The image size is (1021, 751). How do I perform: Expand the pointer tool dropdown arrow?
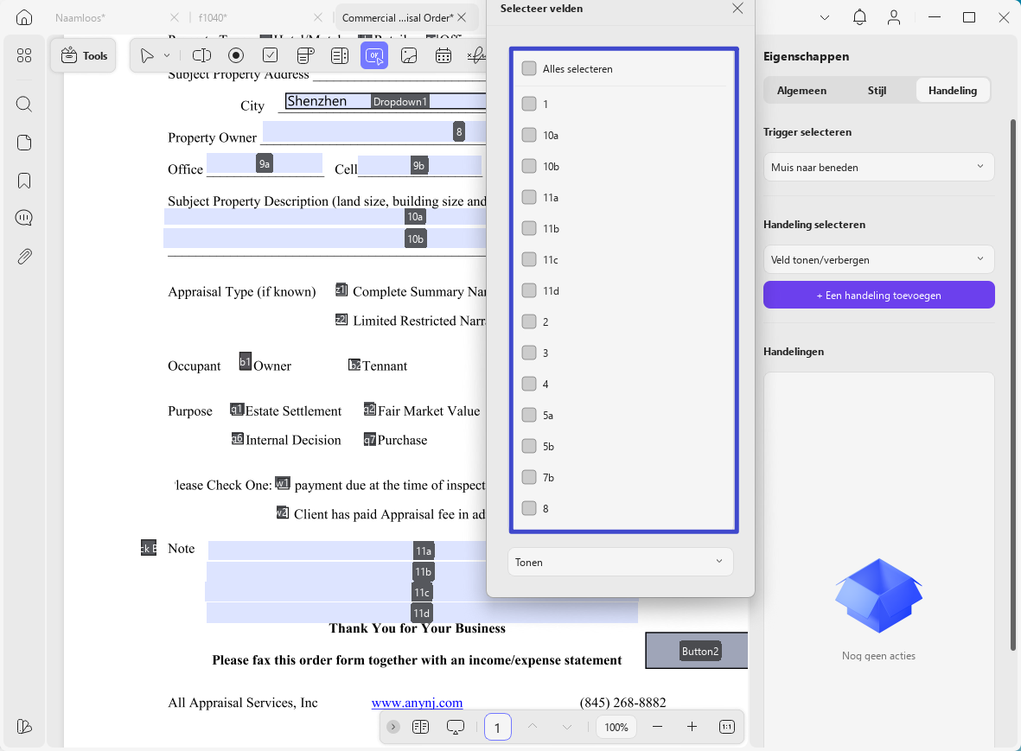click(x=167, y=56)
